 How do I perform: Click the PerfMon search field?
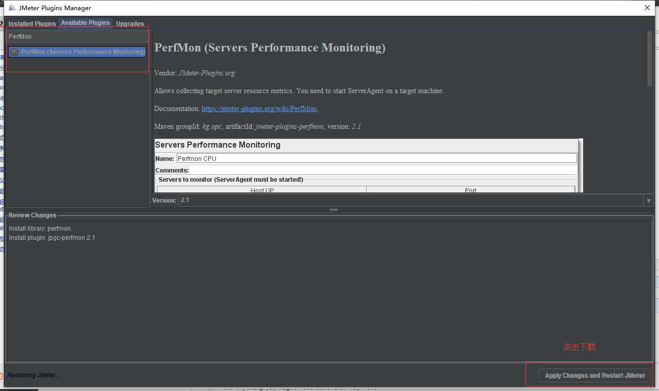(77, 37)
